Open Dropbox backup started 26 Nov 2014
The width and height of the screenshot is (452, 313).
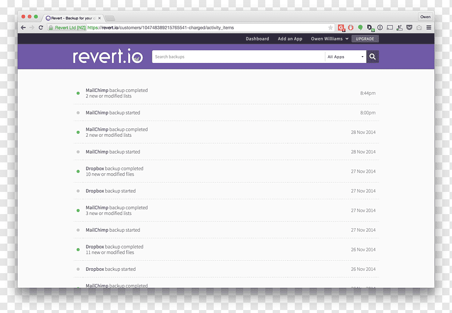226,269
